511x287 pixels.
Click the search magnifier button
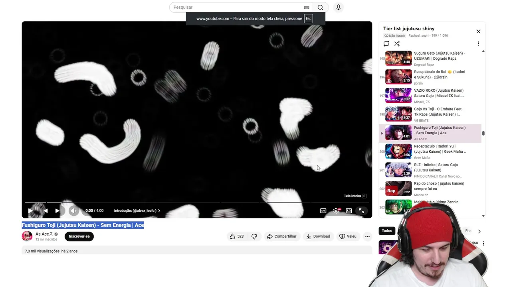coord(320,7)
